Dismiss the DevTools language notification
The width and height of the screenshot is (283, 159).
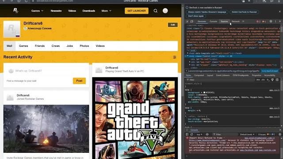[279, 11]
